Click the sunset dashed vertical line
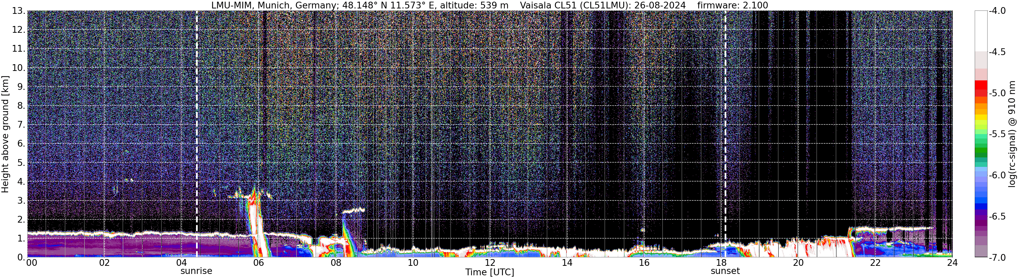Viewport: 1019px width, 279px height. coord(726,133)
